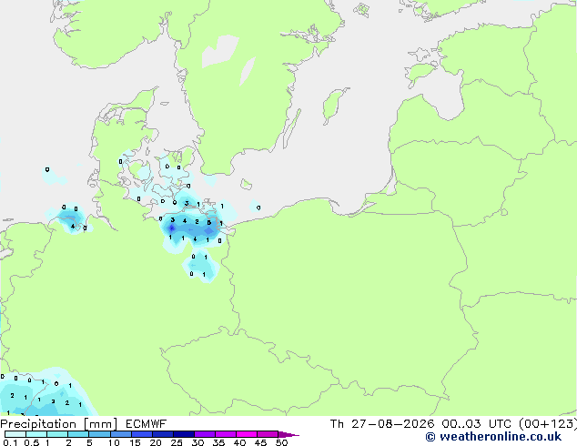Click the "30" legend scale label
Screen dimensions: 577x446
(197, 442)
